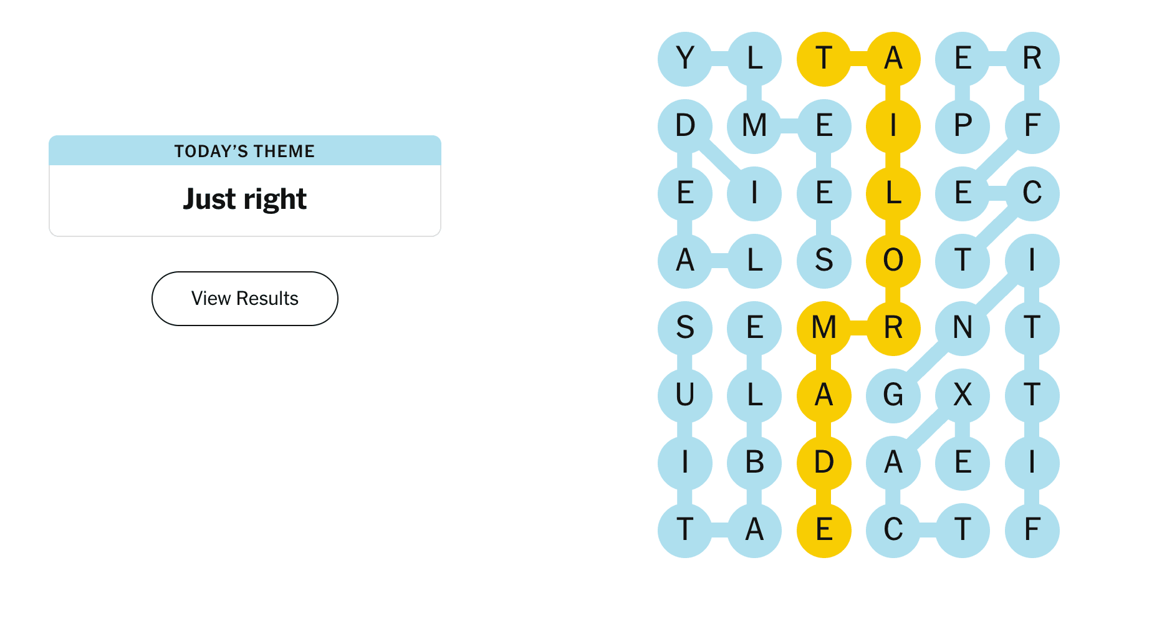Click the yellow letter R circle
This screenshot has height=641, width=1172.
893,328
